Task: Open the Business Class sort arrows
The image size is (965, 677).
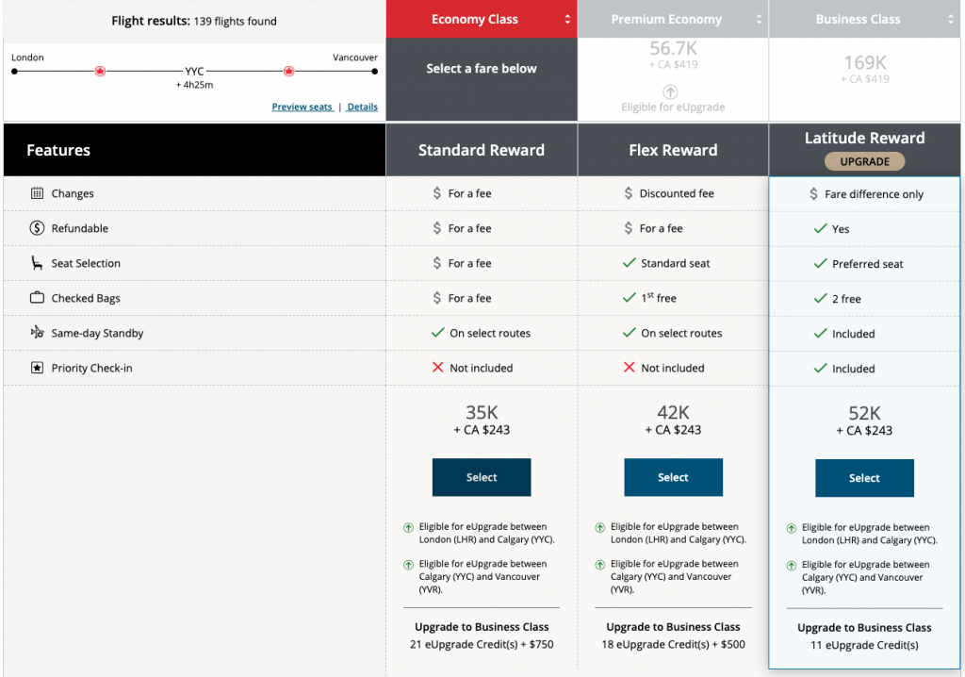Action: pos(950,18)
